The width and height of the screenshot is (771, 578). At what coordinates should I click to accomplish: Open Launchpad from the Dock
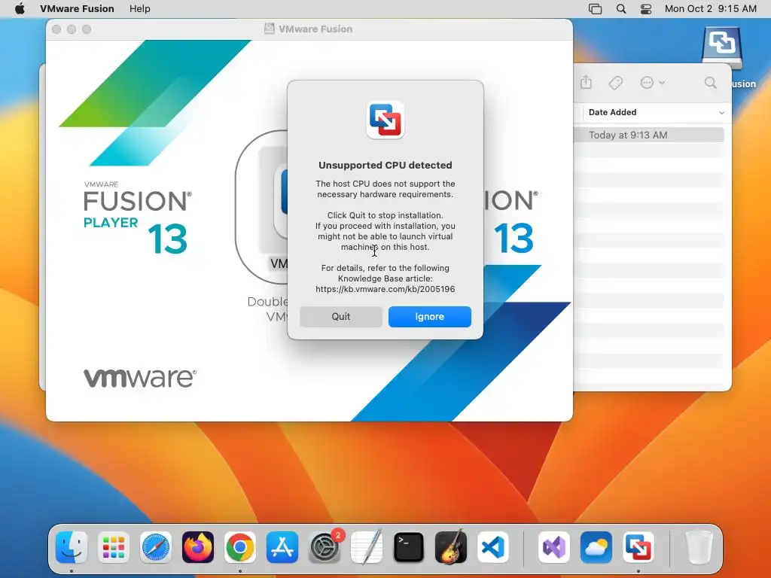pyautogui.click(x=114, y=547)
